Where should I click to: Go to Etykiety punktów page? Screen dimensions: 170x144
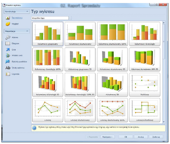point(19,61)
